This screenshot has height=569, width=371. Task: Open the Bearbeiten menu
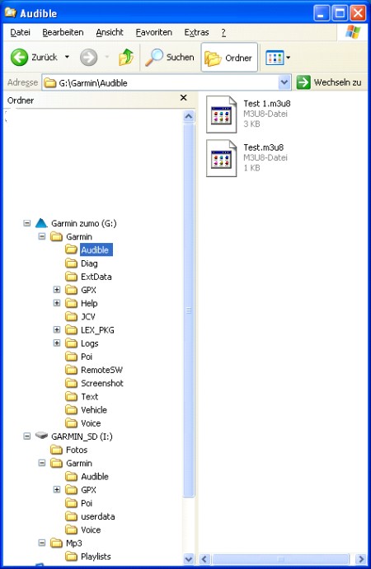click(63, 32)
